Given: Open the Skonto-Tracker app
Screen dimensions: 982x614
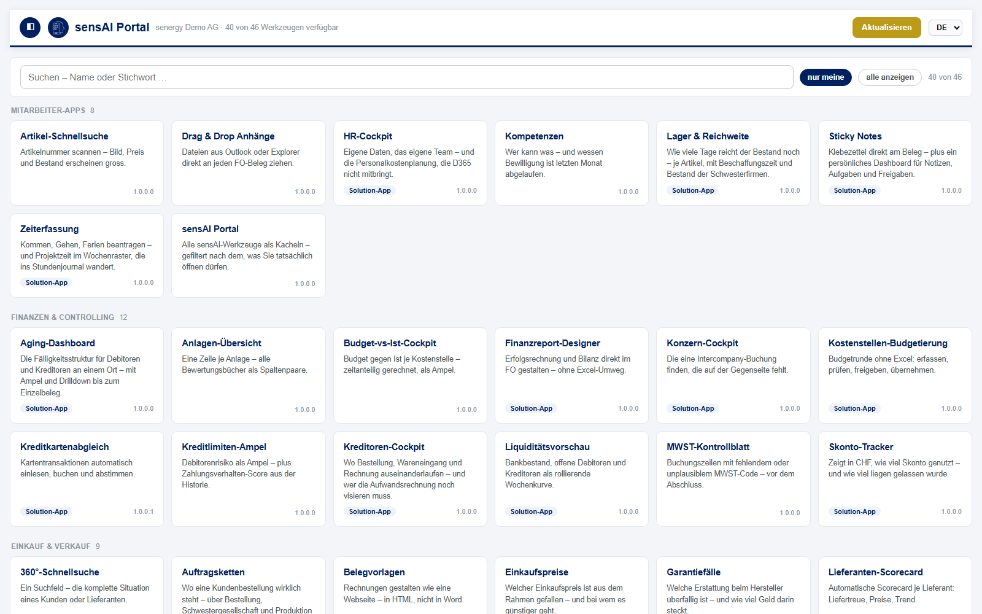Looking at the screenshot, I should tap(895, 479).
